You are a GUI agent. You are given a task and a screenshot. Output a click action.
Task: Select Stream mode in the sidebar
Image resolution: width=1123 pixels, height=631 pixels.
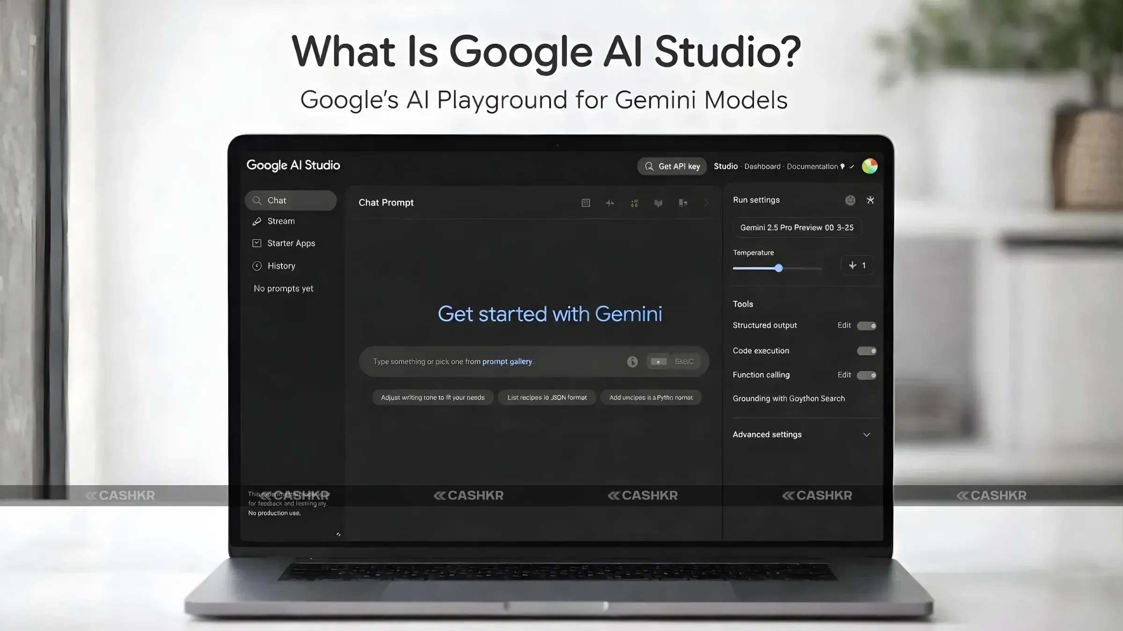point(281,221)
